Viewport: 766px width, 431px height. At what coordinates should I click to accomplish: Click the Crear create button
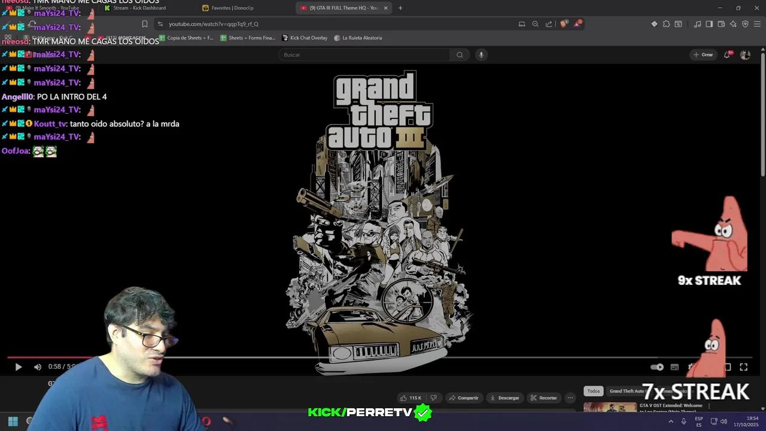703,54
